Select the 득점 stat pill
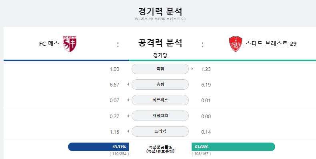This screenshot has width=316, height=159. click(160, 69)
